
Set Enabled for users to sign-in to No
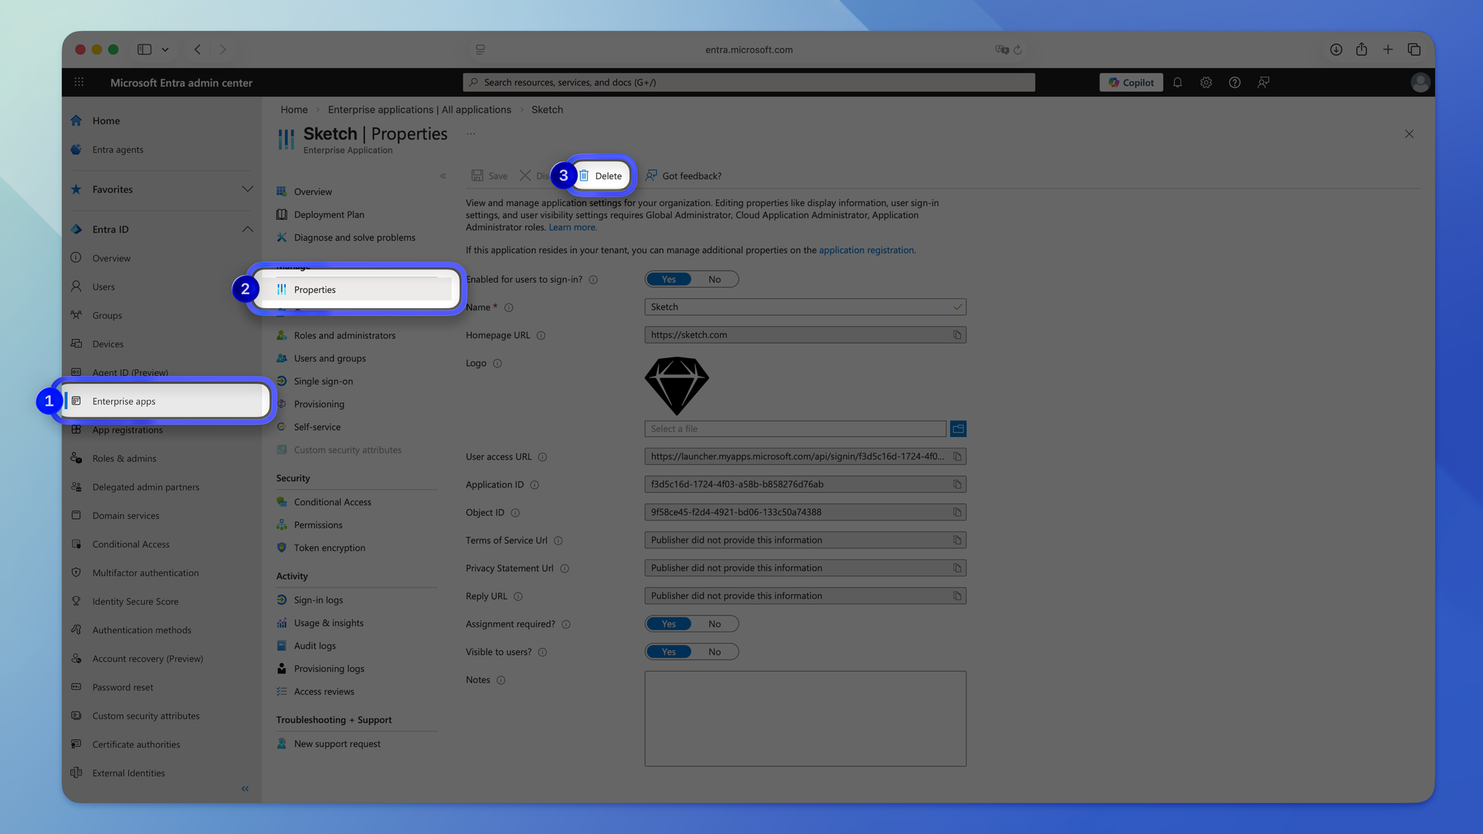click(714, 280)
